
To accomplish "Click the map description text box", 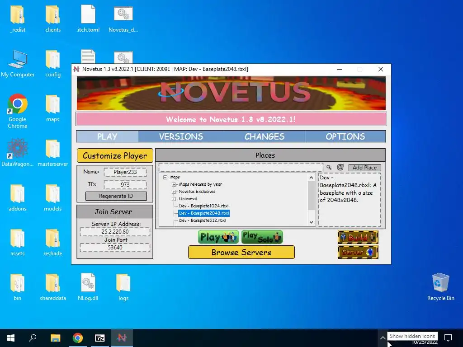I will click(350, 200).
